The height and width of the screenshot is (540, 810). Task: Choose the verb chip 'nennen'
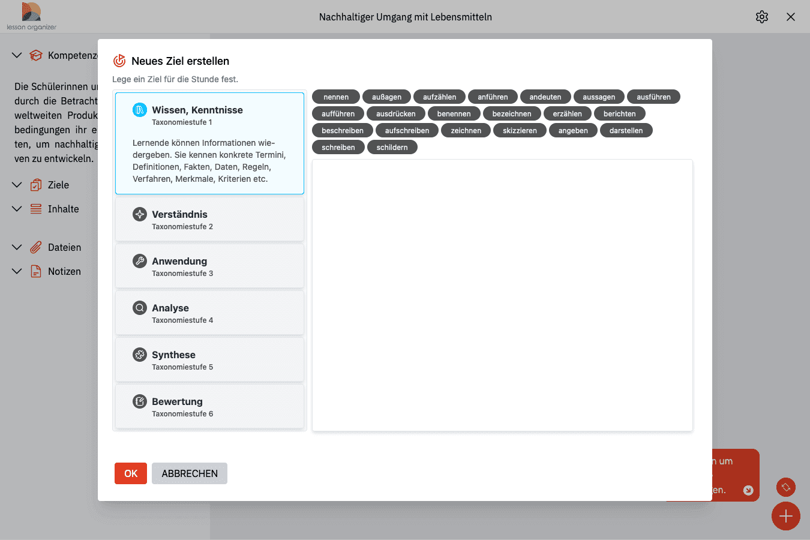pyautogui.click(x=335, y=97)
